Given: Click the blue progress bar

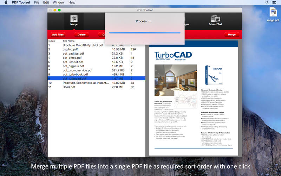Looking at the screenshot, I should (145, 33).
